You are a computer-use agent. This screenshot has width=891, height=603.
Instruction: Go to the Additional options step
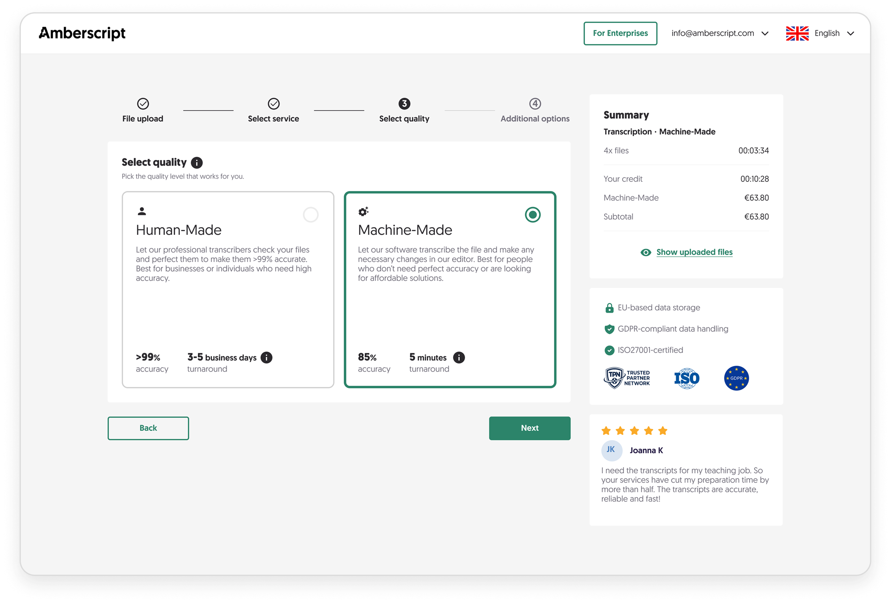point(535,110)
